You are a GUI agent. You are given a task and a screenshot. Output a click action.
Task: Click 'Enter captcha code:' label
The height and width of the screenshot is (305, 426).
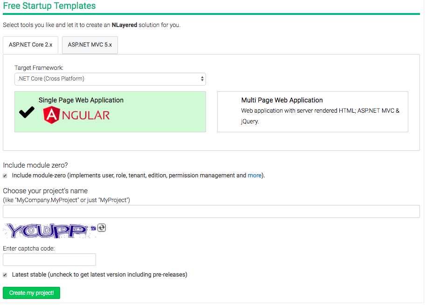29,248
